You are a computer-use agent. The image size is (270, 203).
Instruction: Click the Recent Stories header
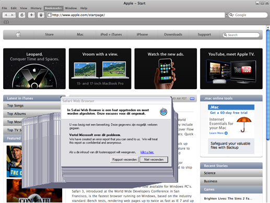(x=231, y=166)
